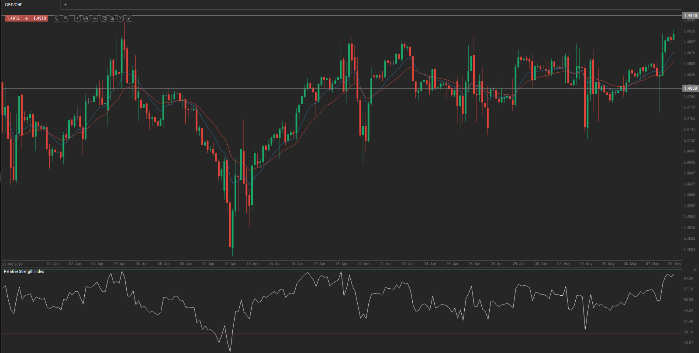
Task: Click the chart snapshot toolbar icon
Action: [104, 18]
